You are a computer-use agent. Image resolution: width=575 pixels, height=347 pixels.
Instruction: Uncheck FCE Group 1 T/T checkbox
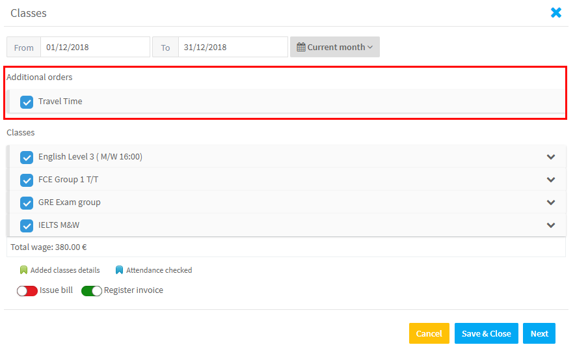point(27,180)
